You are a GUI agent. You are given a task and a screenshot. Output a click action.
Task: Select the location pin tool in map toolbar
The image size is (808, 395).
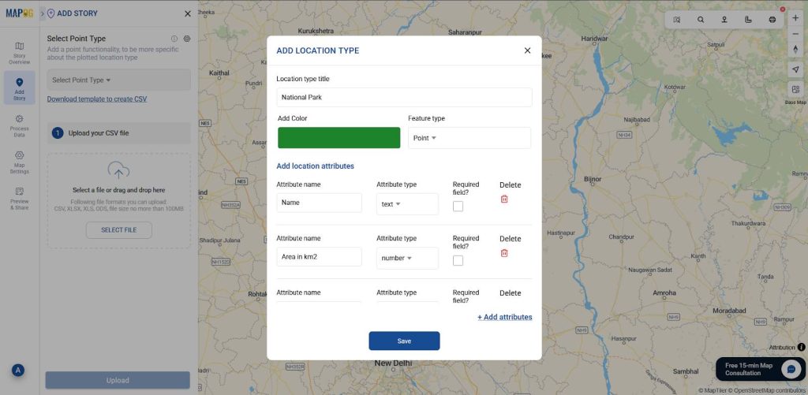pos(724,20)
